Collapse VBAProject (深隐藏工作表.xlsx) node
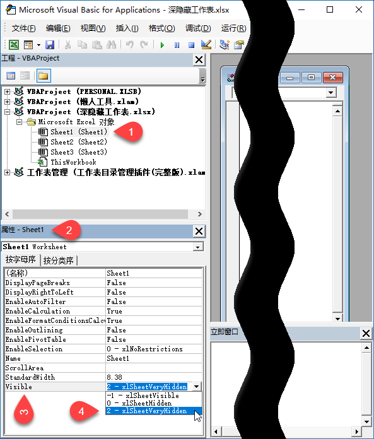 point(8,112)
